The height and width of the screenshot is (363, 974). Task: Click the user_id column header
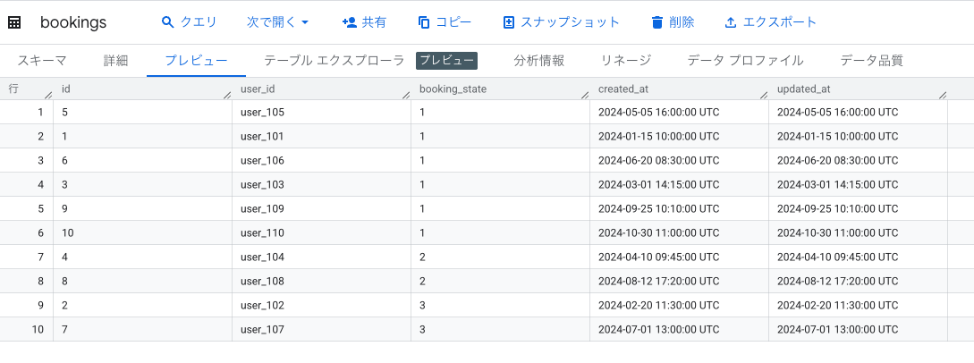(x=322, y=89)
